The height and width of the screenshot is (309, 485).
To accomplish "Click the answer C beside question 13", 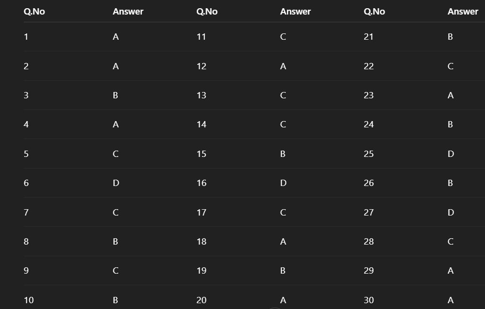I will (x=283, y=95).
